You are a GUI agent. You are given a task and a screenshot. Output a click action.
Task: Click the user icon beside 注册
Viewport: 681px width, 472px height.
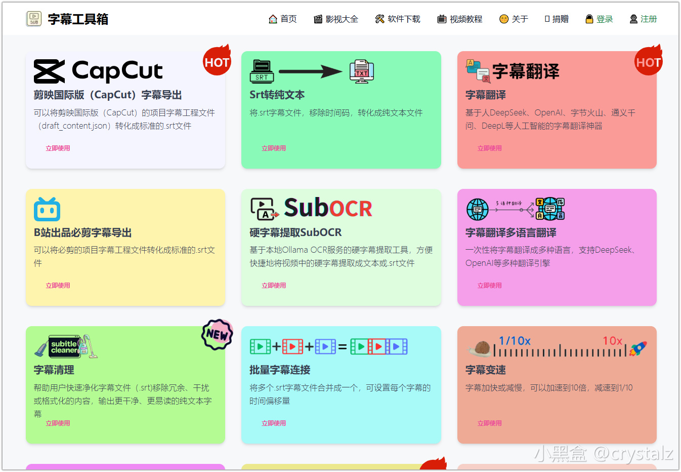click(633, 19)
